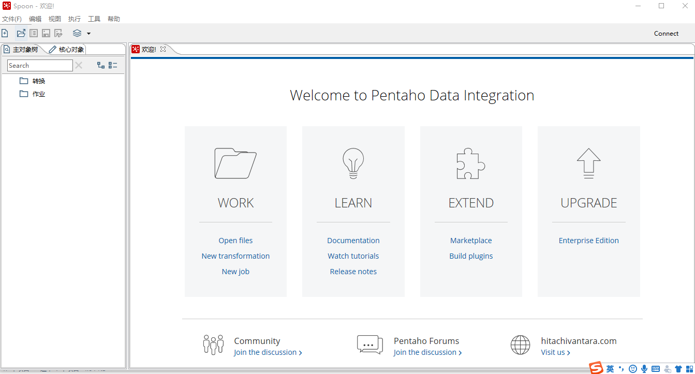Click the EXTEND puzzle piece icon
Image resolution: width=695 pixels, height=374 pixels.
click(471, 163)
